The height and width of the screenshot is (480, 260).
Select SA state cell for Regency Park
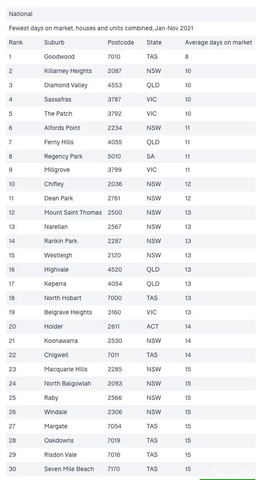coord(150,156)
